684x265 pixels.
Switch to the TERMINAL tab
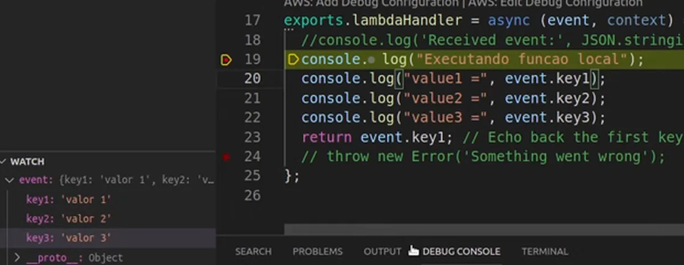[544, 251]
